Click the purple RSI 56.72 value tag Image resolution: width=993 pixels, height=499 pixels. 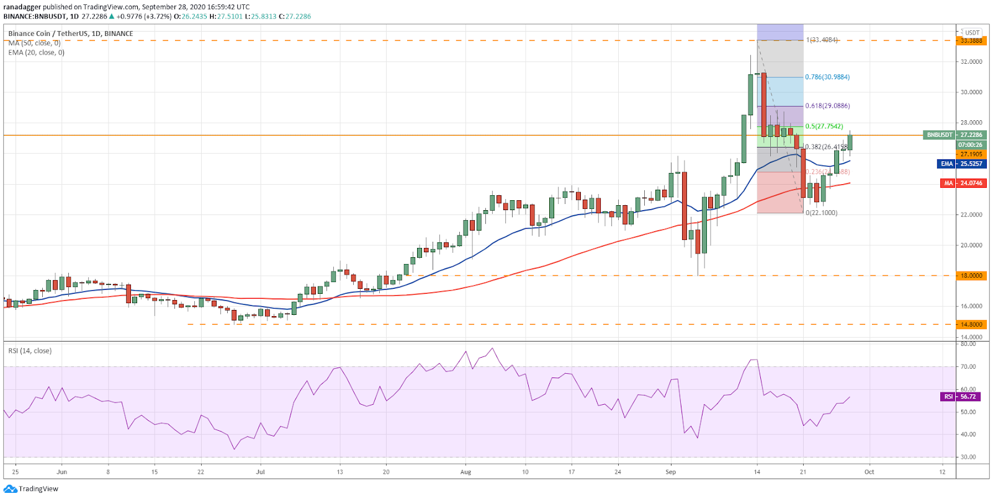click(x=959, y=397)
